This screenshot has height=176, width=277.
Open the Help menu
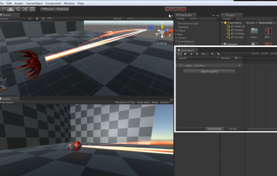pyautogui.click(x=81, y=4)
